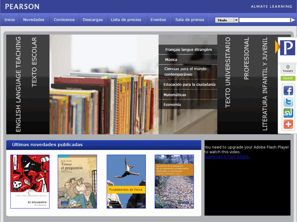Select the Música category
This screenshot has height=222, width=297.
(188, 60)
